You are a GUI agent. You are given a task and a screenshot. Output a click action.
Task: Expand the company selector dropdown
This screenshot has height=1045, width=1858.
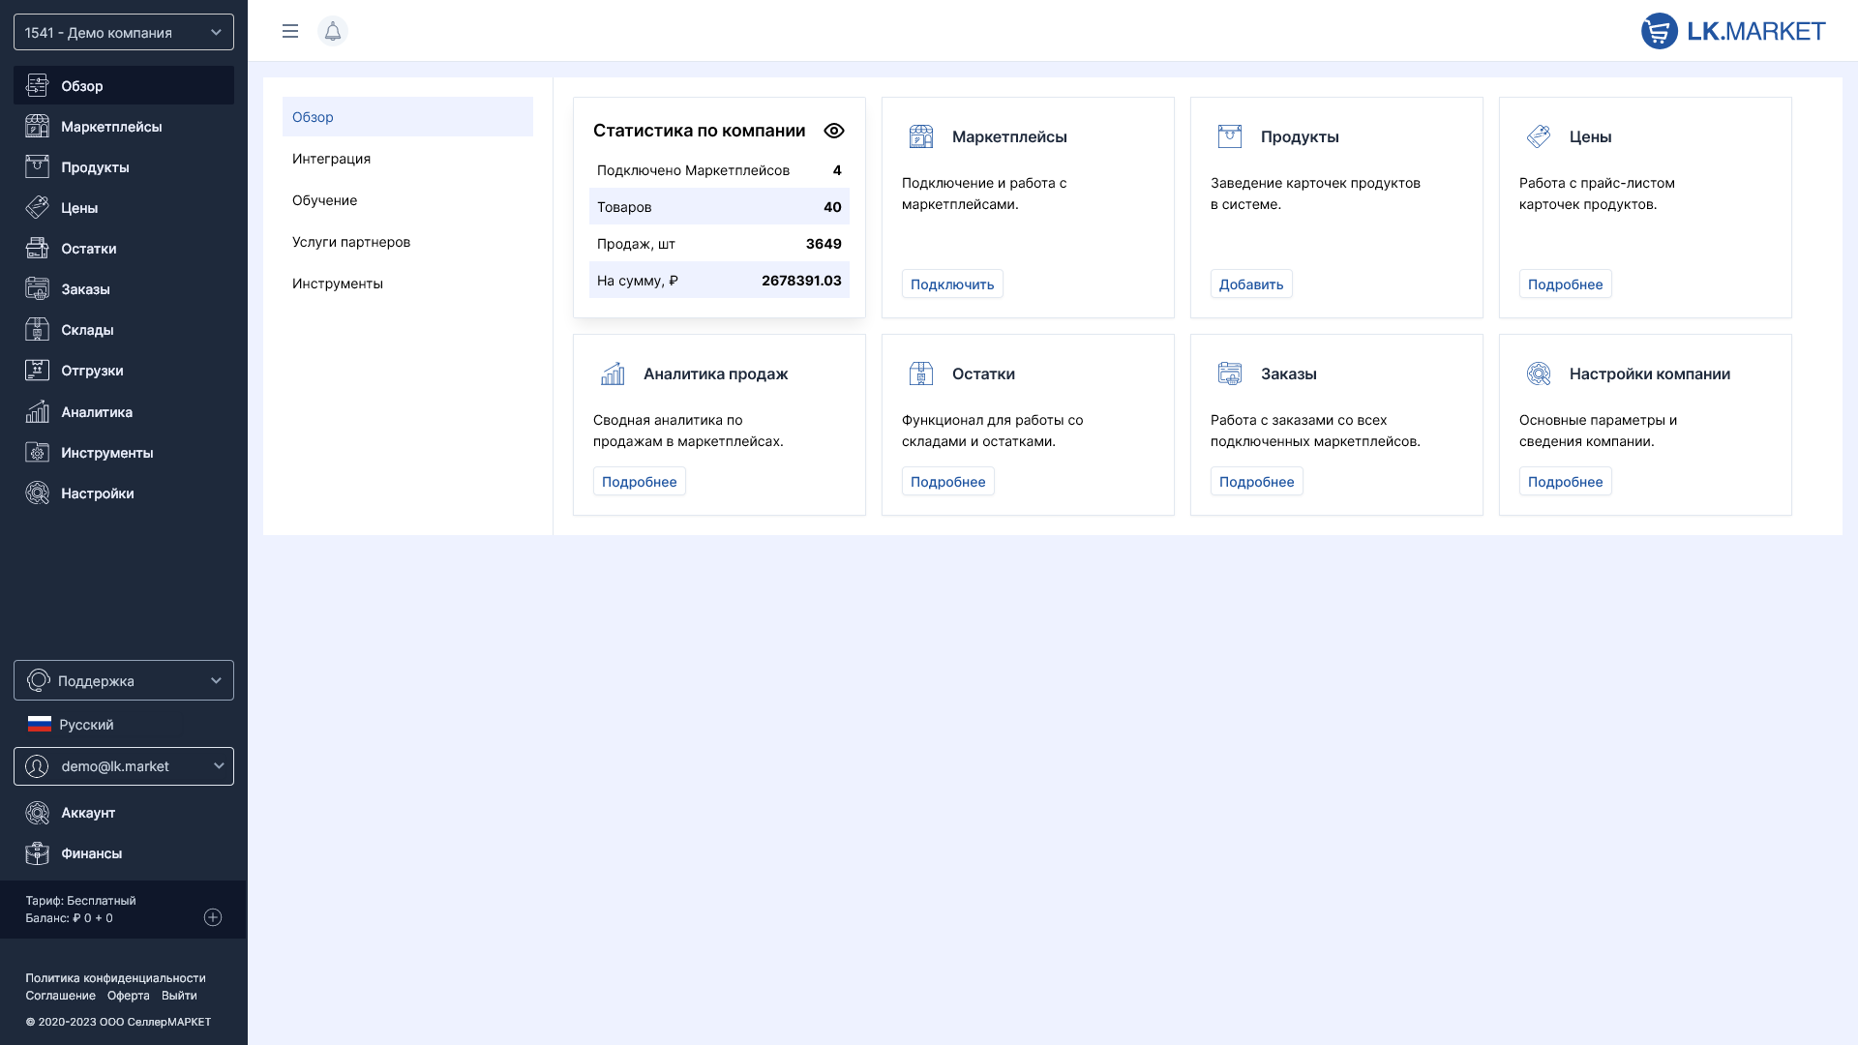tap(124, 32)
